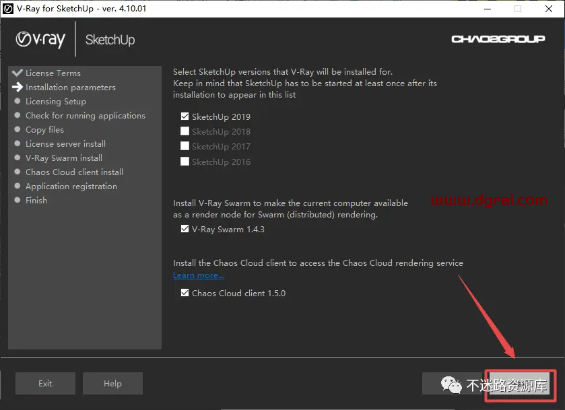This screenshot has height=410, width=565.
Task: Click the arrow icon beside Installation parameters
Action: pyautogui.click(x=18, y=87)
